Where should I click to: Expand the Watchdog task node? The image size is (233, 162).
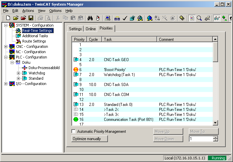point(18,73)
